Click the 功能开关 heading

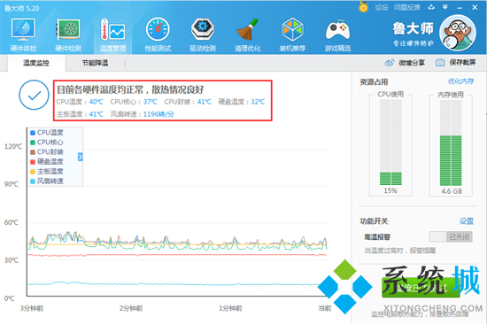pyautogui.click(x=374, y=221)
